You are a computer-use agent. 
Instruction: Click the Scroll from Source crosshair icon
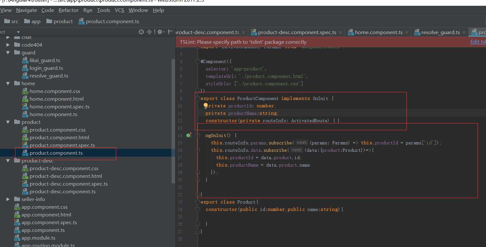pos(141,32)
